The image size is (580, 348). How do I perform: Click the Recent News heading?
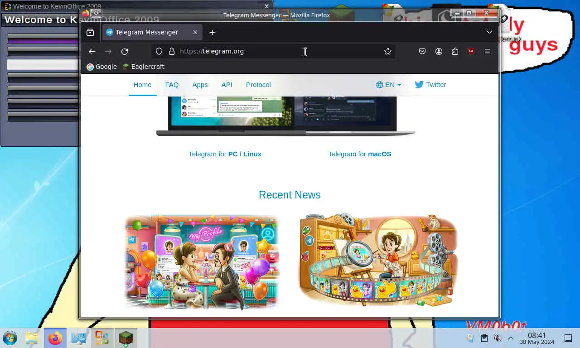pyautogui.click(x=290, y=195)
